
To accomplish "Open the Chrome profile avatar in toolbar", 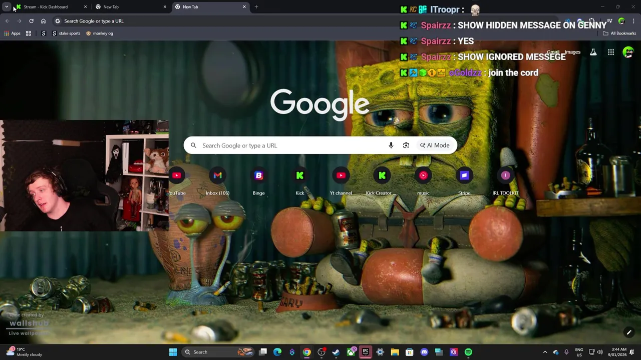I will coord(621,21).
